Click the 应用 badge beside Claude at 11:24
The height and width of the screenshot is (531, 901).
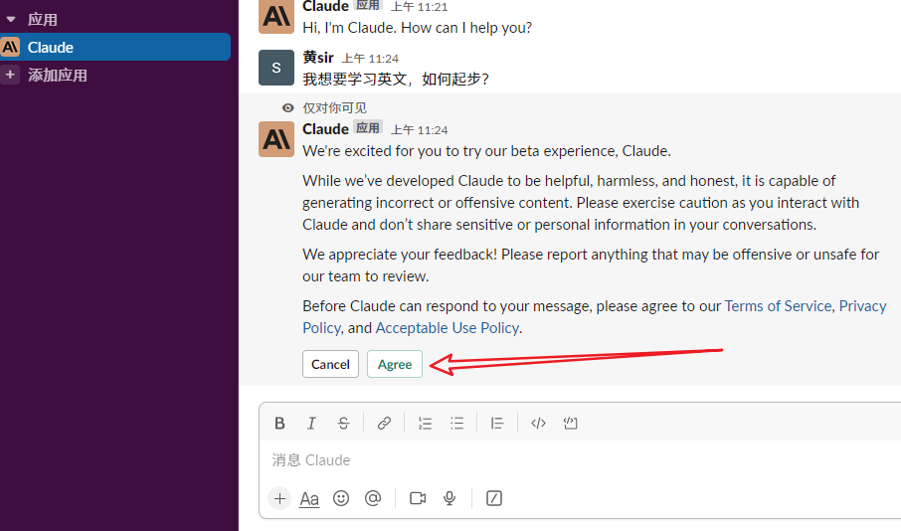pyautogui.click(x=368, y=128)
